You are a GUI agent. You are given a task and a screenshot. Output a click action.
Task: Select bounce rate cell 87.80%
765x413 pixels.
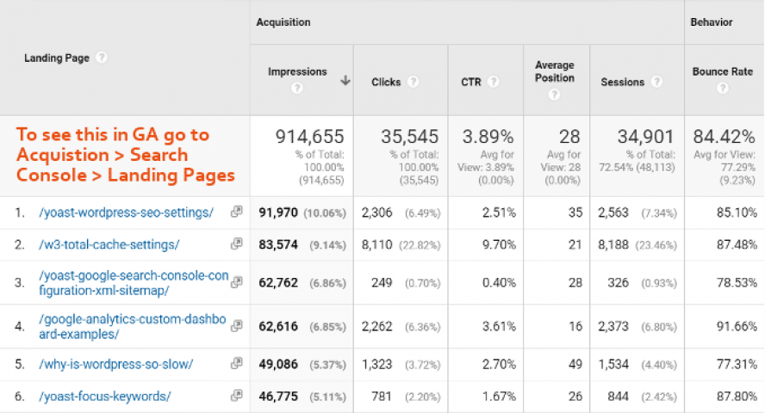pos(737,397)
